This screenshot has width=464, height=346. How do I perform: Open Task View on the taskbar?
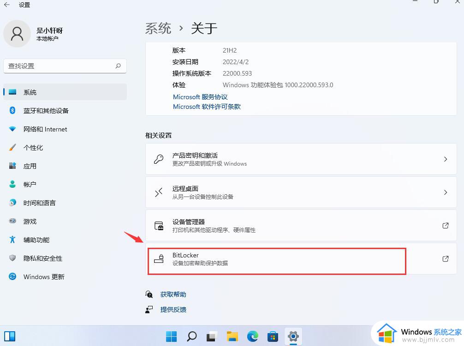tap(212, 336)
